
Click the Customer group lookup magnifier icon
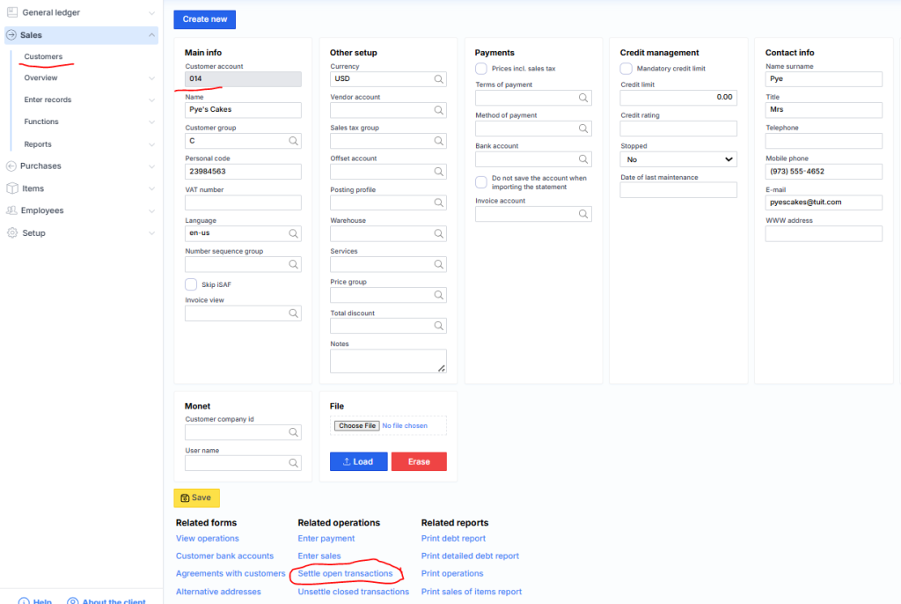click(x=293, y=141)
